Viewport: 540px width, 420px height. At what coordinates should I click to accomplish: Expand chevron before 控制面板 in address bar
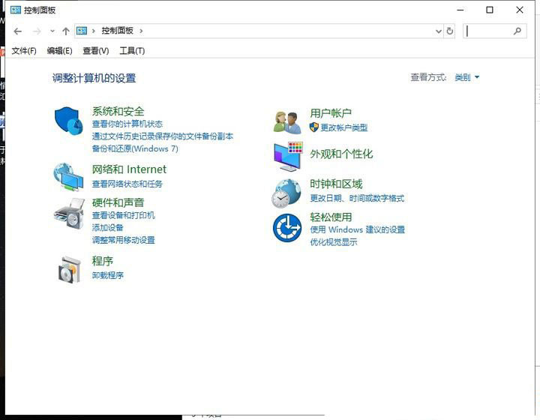pyautogui.click(x=93, y=31)
